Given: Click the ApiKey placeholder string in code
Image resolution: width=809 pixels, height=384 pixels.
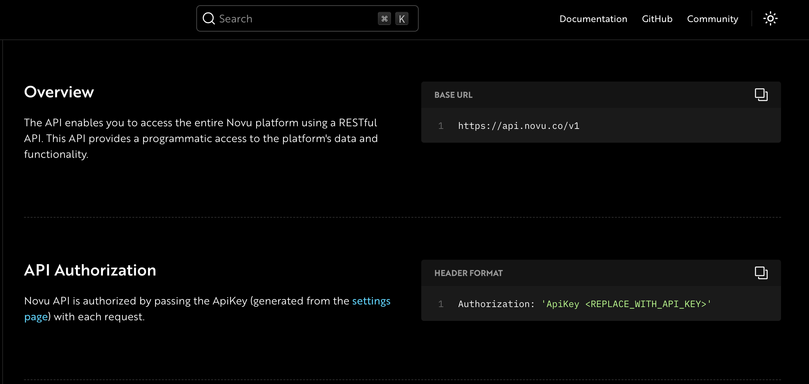Looking at the screenshot, I should click(626, 304).
